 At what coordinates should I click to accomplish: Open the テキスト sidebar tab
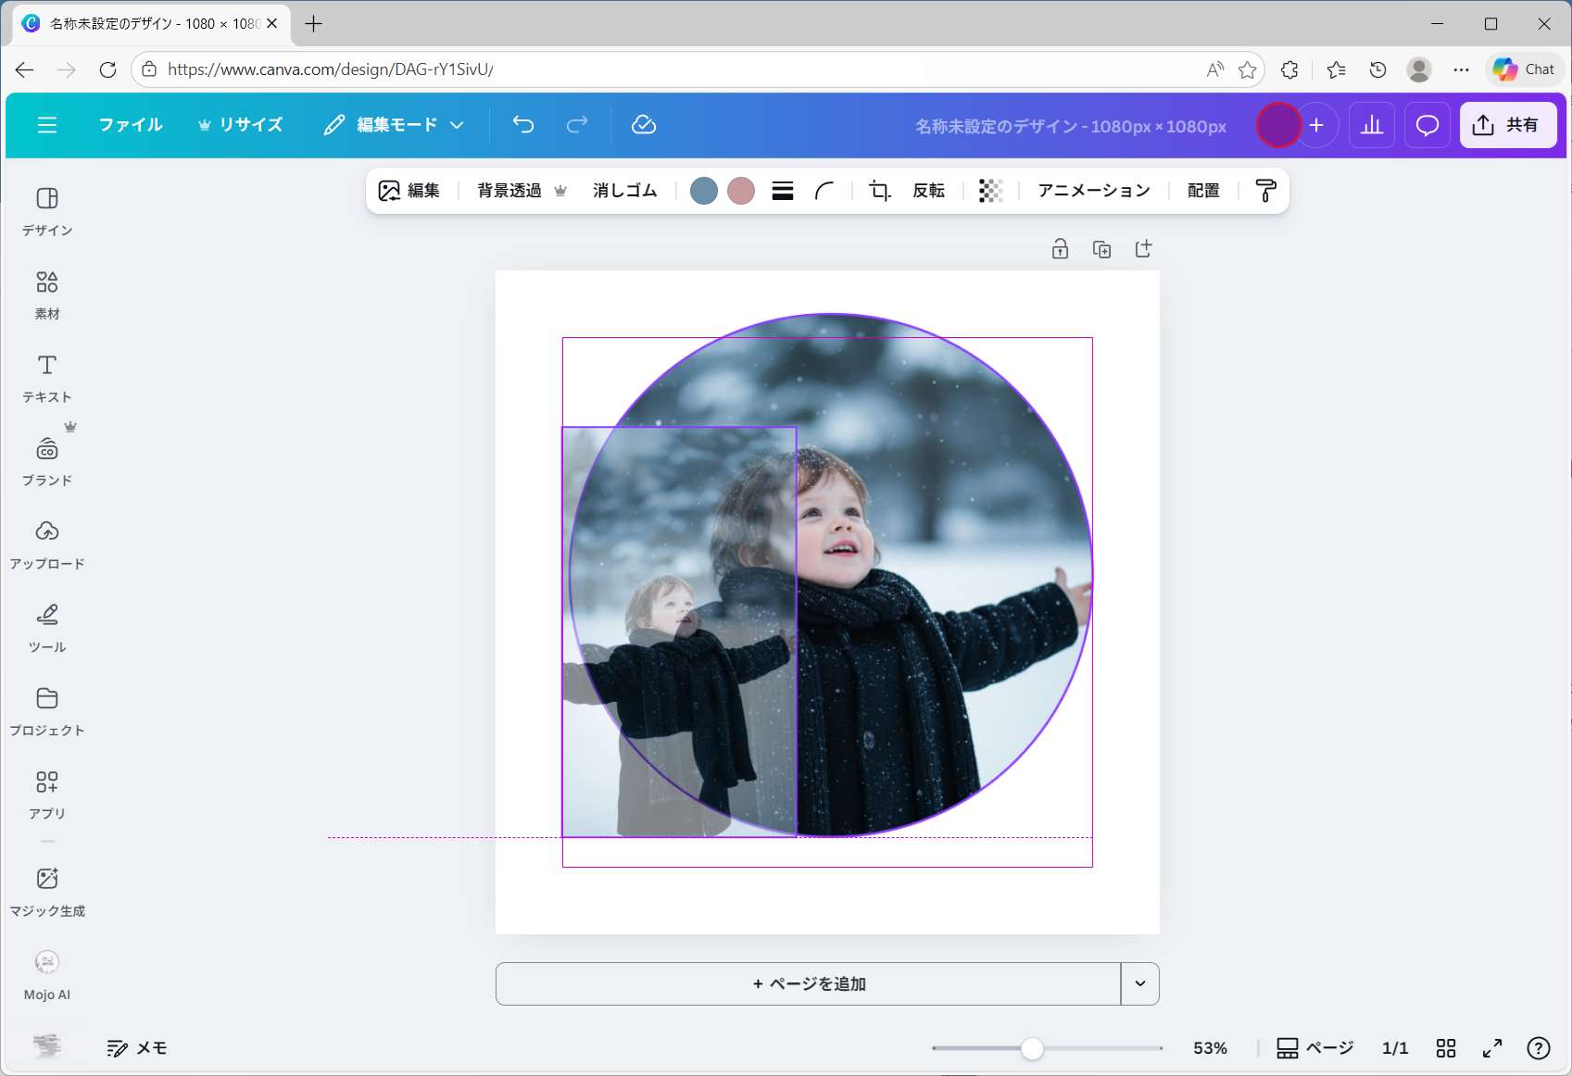47,378
